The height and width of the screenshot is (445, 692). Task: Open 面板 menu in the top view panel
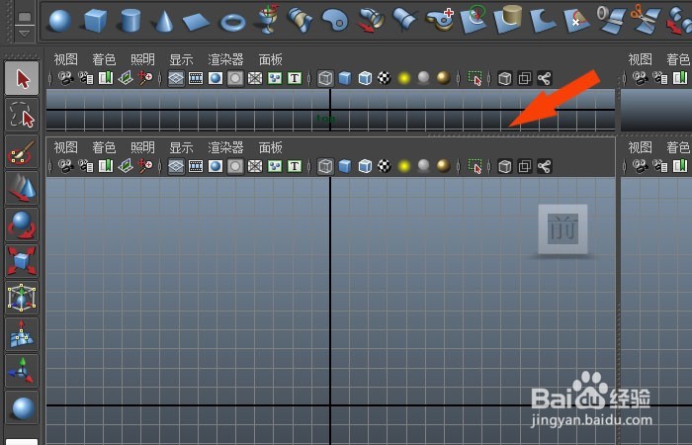(x=270, y=59)
